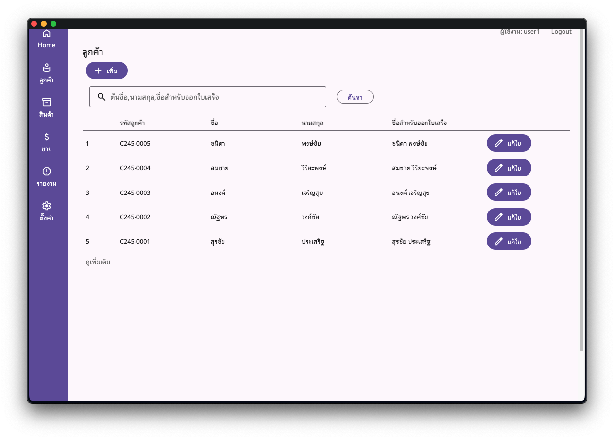Click the magnifier icon in search box
Viewport: 614px width, 439px height.
(102, 97)
